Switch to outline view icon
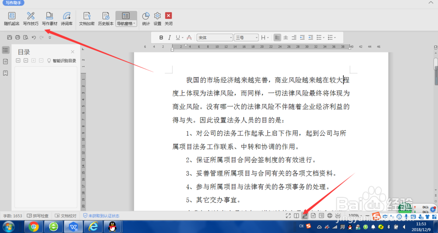Viewport: 438px width, 233px height. tap(321, 215)
